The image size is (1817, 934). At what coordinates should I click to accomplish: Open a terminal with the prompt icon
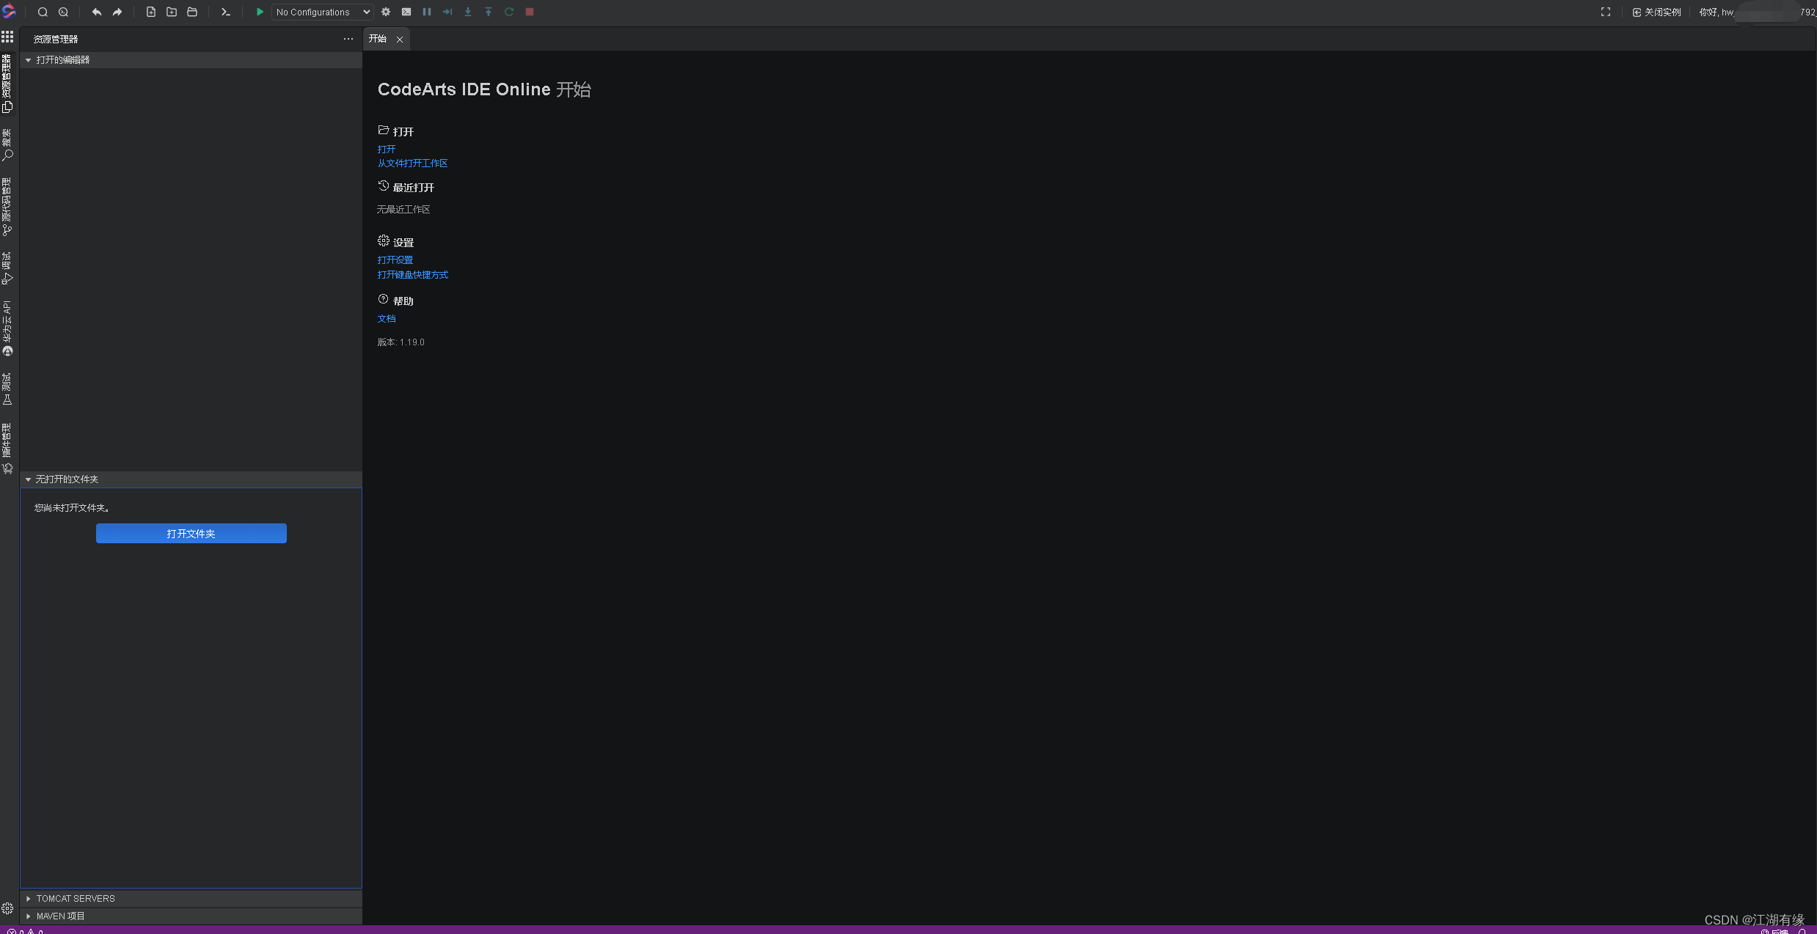(225, 12)
